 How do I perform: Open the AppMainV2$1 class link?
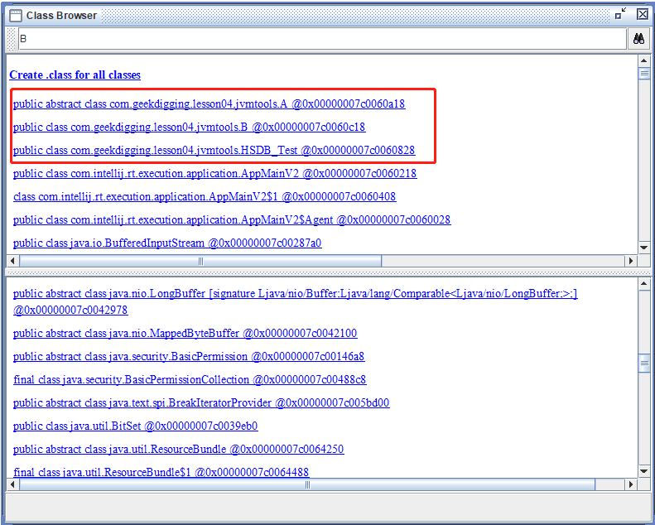pos(205,196)
